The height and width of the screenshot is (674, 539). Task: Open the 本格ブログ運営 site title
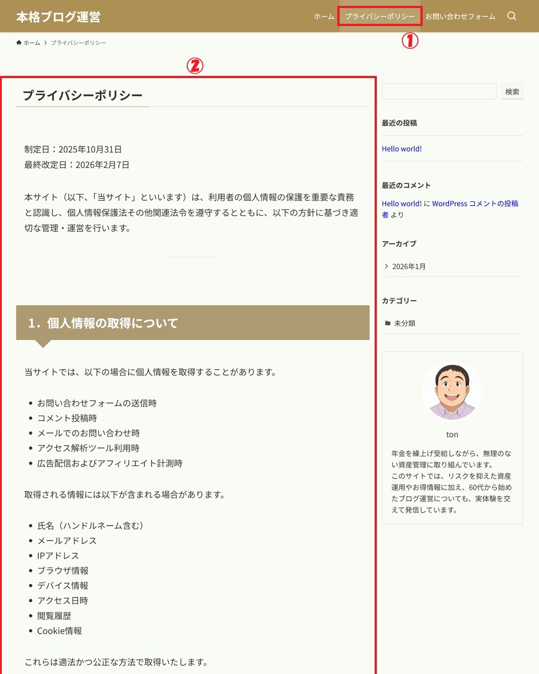(x=58, y=17)
